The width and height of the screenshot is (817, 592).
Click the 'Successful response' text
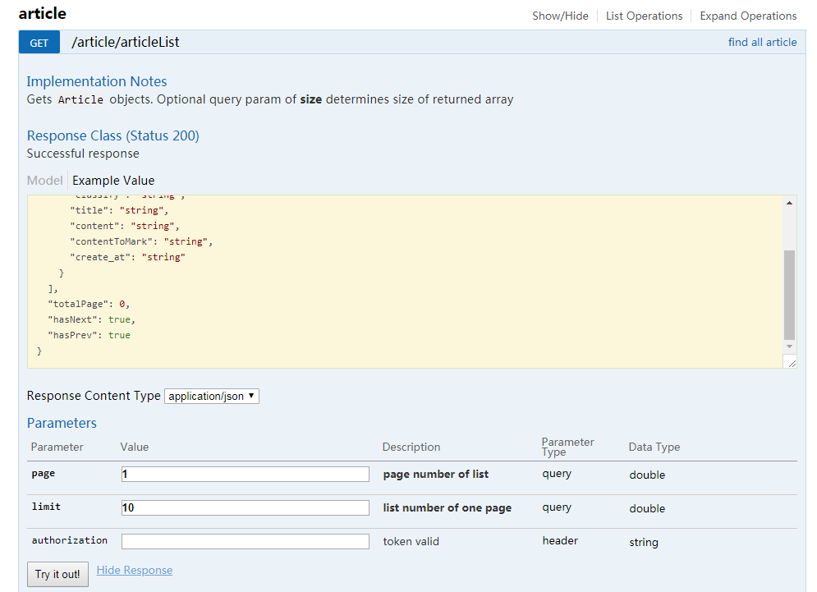pos(83,154)
